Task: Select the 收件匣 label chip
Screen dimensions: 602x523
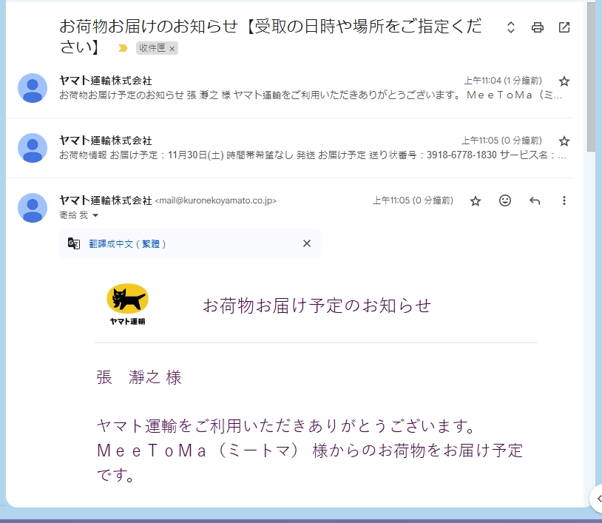Action: [152, 48]
